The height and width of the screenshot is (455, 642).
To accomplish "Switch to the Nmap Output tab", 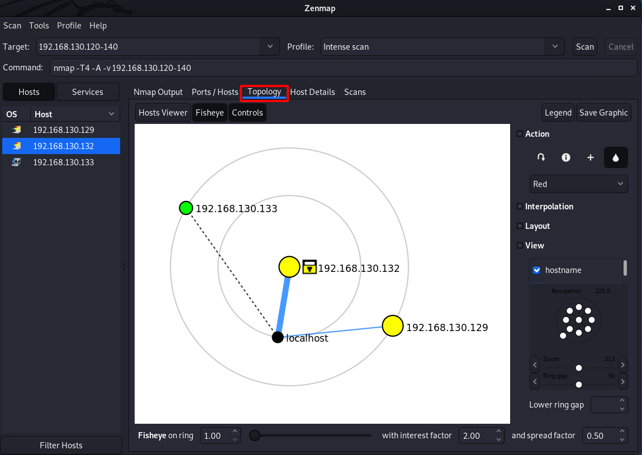I will pos(158,92).
